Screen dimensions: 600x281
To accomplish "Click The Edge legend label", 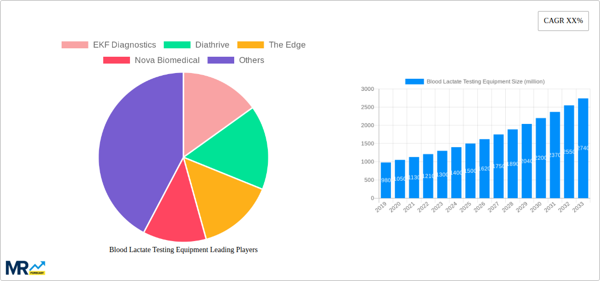I will coord(287,45).
